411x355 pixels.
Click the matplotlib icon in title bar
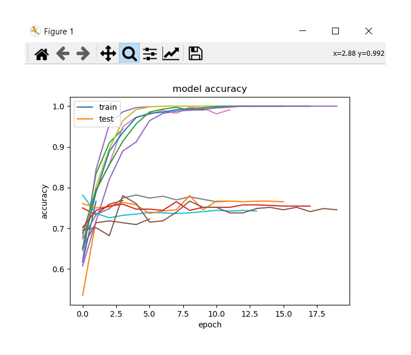coord(35,31)
